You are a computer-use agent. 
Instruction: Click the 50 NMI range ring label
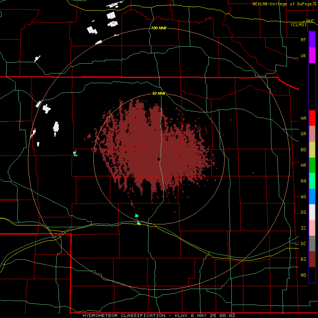[x=159, y=94]
